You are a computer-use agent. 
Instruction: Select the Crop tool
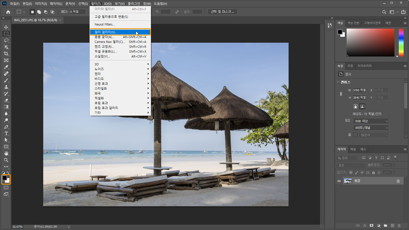(x=6, y=54)
